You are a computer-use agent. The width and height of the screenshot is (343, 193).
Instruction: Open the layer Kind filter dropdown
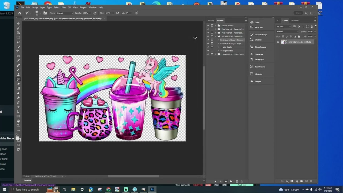click(x=284, y=27)
